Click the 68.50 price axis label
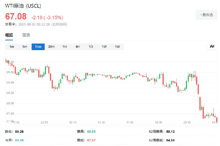The height and width of the screenshot is (146, 220). (10, 93)
